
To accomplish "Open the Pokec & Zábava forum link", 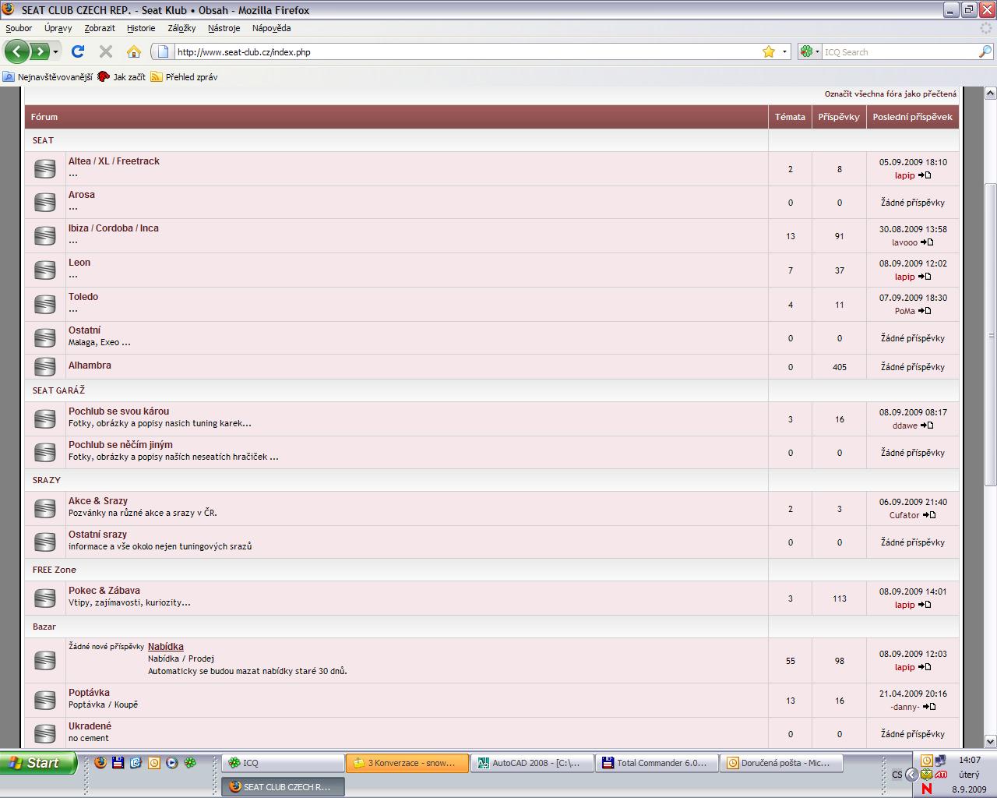I will coord(104,591).
